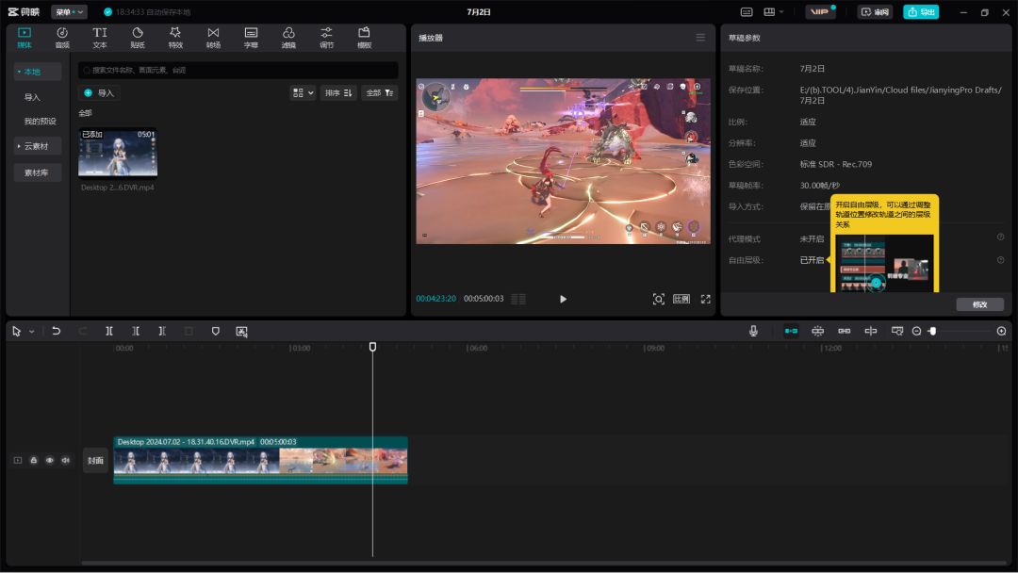
Task: Open the 转场 transitions panel
Action: pyautogui.click(x=213, y=38)
